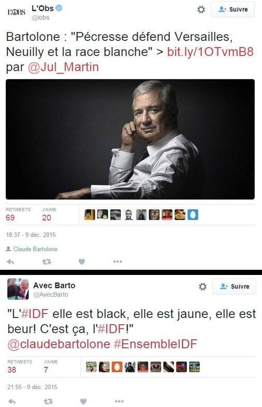This screenshot has width=262, height=407.
Task: Open the #EnsembleIDF hashtag
Action: 155,344
